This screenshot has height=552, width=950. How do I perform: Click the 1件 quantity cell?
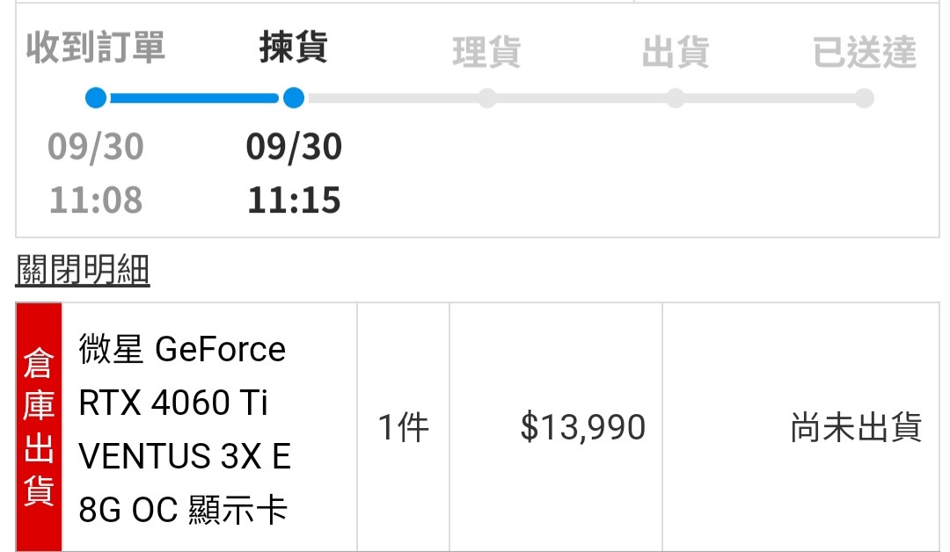pyautogui.click(x=403, y=428)
